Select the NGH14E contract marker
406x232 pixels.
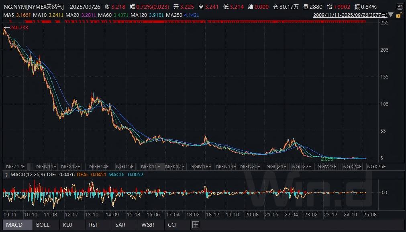coord(99,166)
